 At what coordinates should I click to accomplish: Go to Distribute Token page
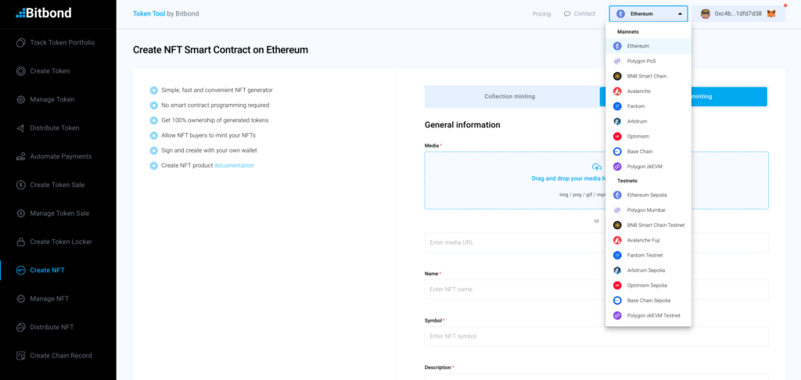55,127
